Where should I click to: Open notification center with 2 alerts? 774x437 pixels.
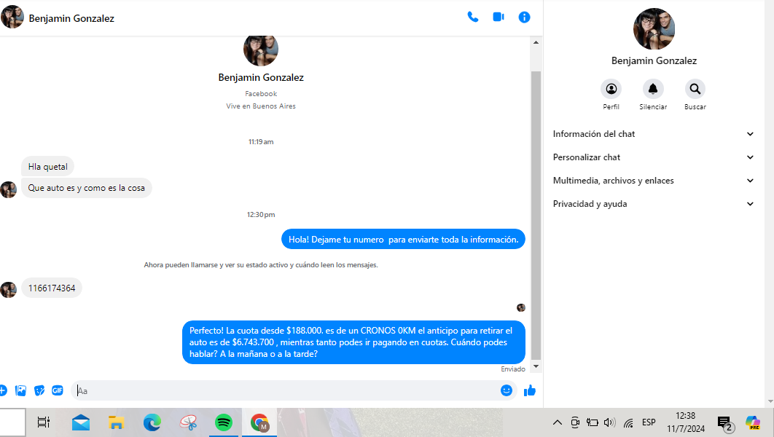point(726,422)
